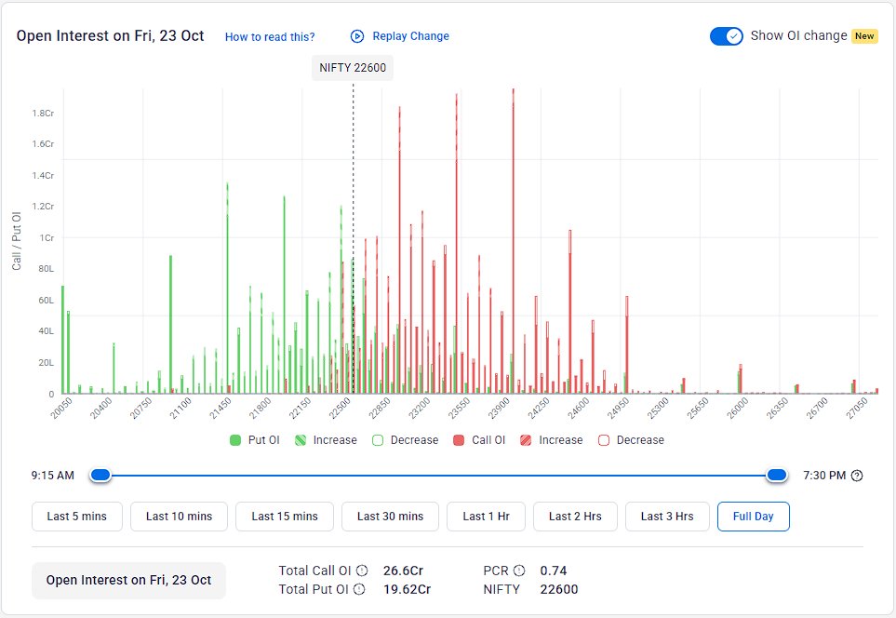The height and width of the screenshot is (618, 896).
Task: Grab the right time slider handle
Action: 777,475
